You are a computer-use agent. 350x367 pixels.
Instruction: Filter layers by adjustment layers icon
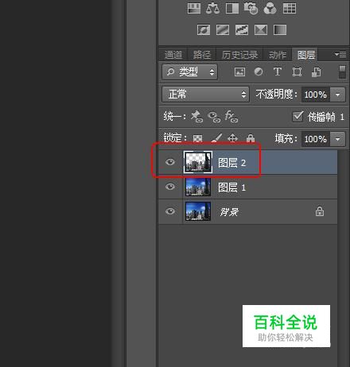259,71
